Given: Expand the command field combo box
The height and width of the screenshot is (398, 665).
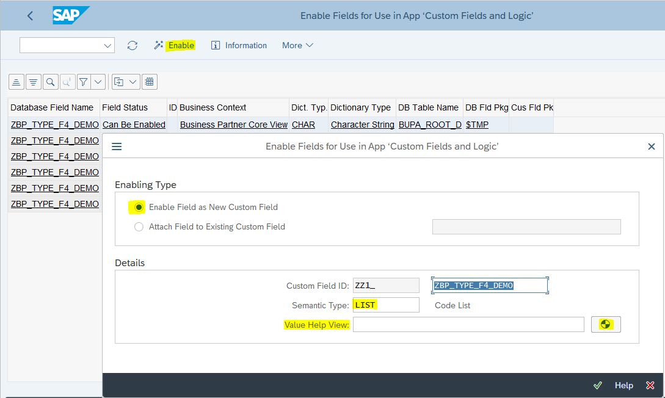Looking at the screenshot, I should pos(107,45).
